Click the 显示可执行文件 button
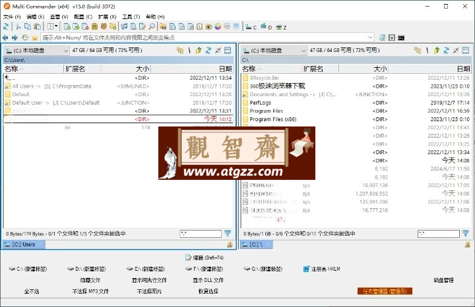 click(149, 280)
